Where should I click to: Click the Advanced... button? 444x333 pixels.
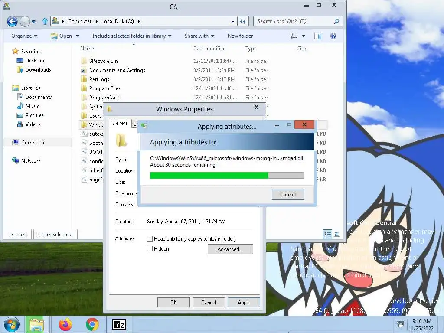pos(230,249)
